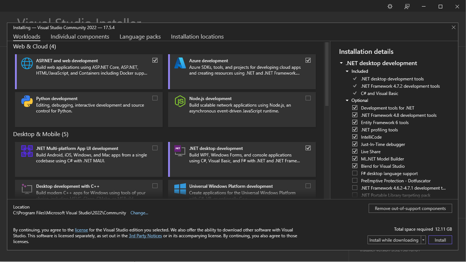Click .NET Framework 4.7.2 development tools item
Viewport: 466px width, 262px height.
(x=400, y=86)
